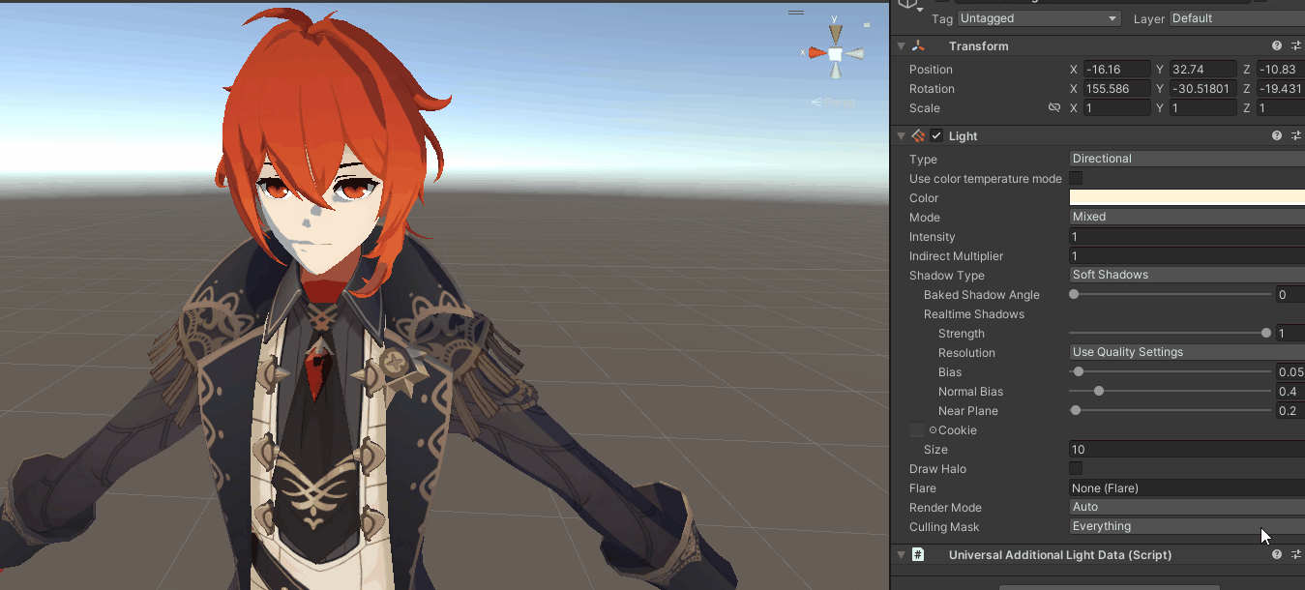Viewport: 1305px width, 590px height.
Task: Click the Realtime Shadows label
Action: (x=974, y=314)
